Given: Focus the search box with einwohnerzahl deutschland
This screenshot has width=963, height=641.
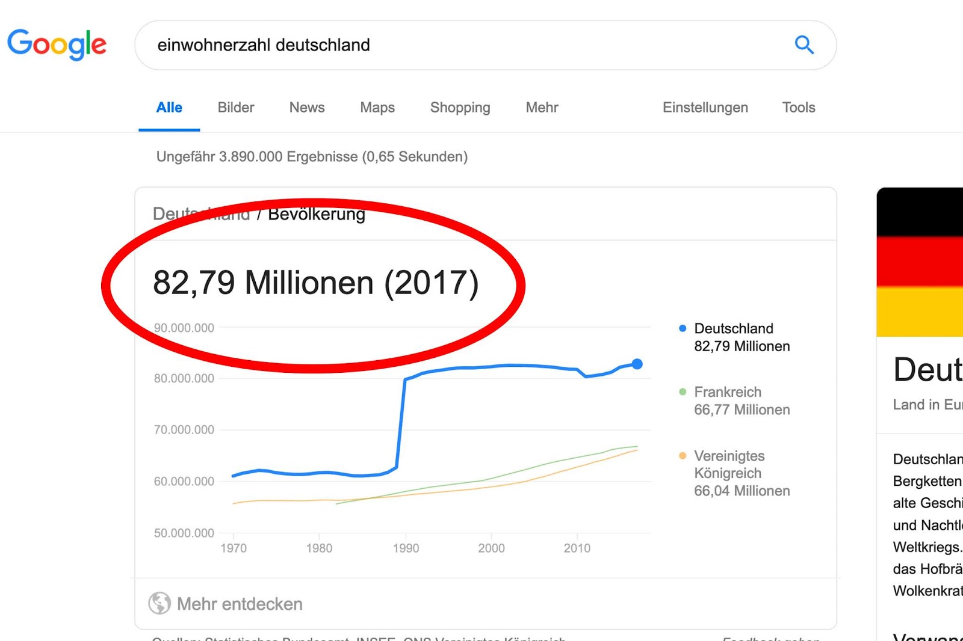Looking at the screenshot, I should [x=469, y=45].
